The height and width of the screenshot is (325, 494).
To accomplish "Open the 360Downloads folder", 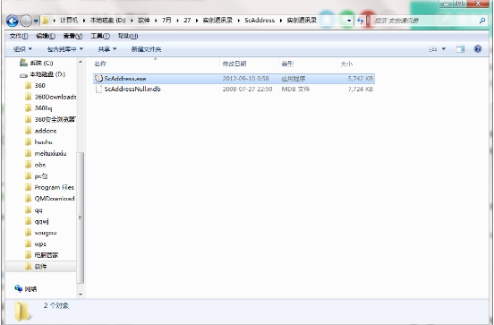I will pyautogui.click(x=55, y=97).
